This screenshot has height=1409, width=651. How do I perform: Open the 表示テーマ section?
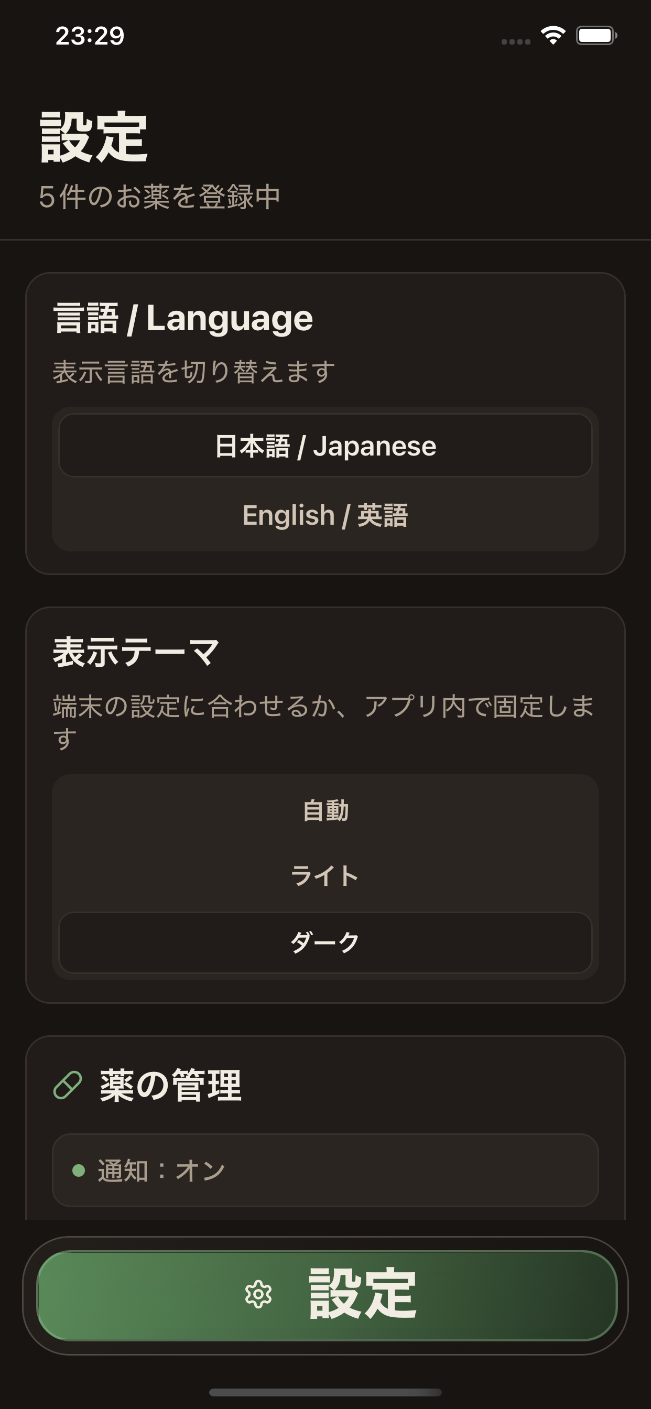click(x=135, y=654)
